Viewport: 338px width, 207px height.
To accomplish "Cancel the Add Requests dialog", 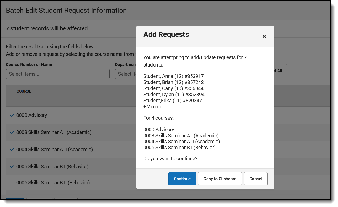I will pos(256,179).
